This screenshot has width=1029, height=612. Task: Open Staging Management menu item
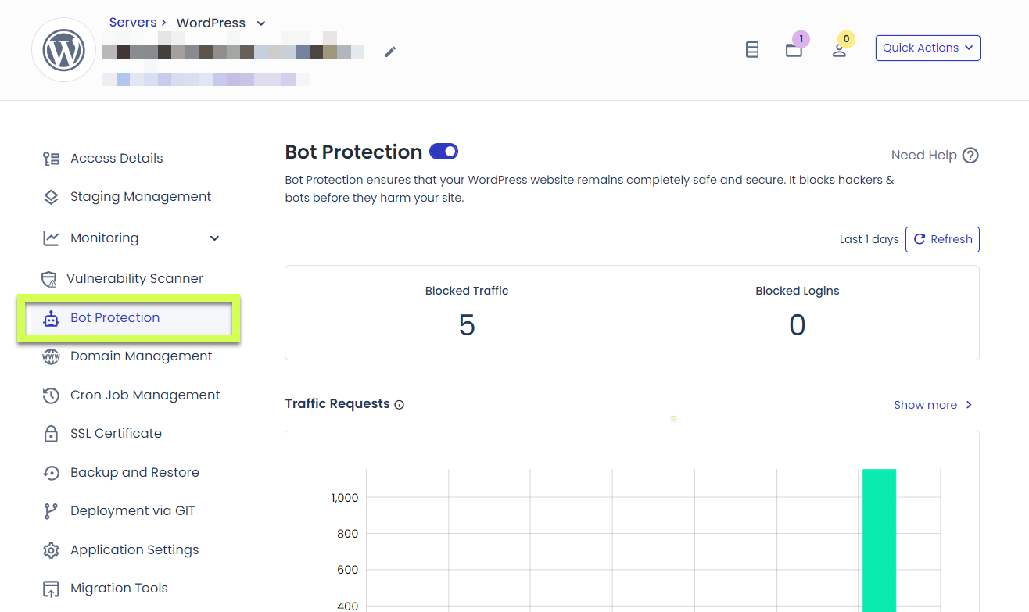[x=141, y=197]
